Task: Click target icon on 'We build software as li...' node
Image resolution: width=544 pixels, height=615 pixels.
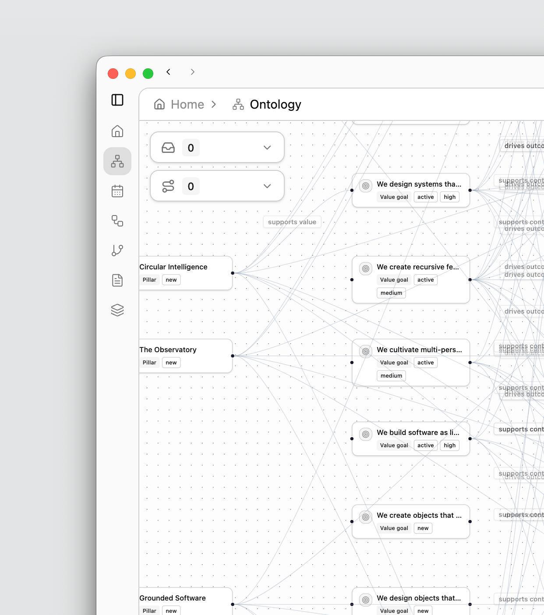Action: tap(366, 434)
